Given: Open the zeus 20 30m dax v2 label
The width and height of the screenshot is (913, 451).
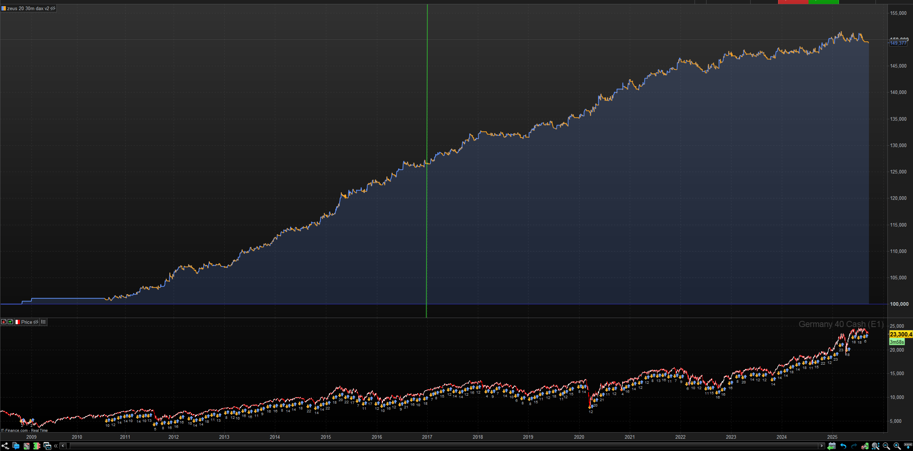Looking at the screenshot, I should click(x=28, y=8).
